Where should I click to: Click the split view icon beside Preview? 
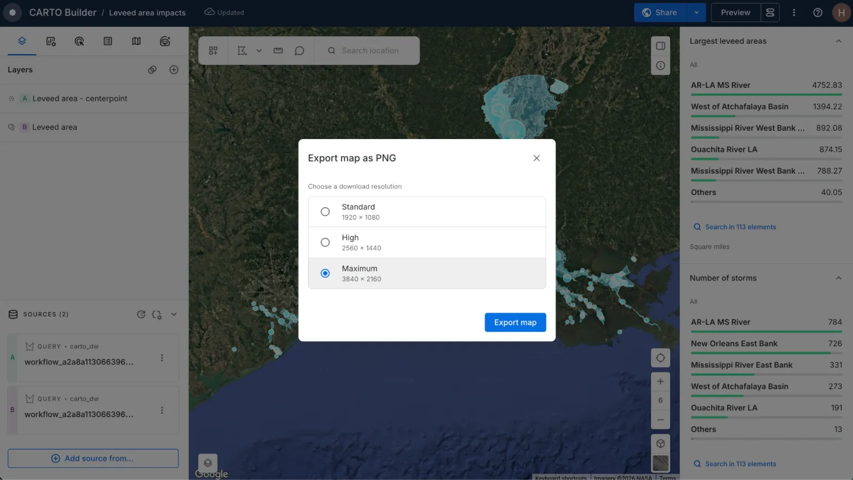[x=770, y=12]
